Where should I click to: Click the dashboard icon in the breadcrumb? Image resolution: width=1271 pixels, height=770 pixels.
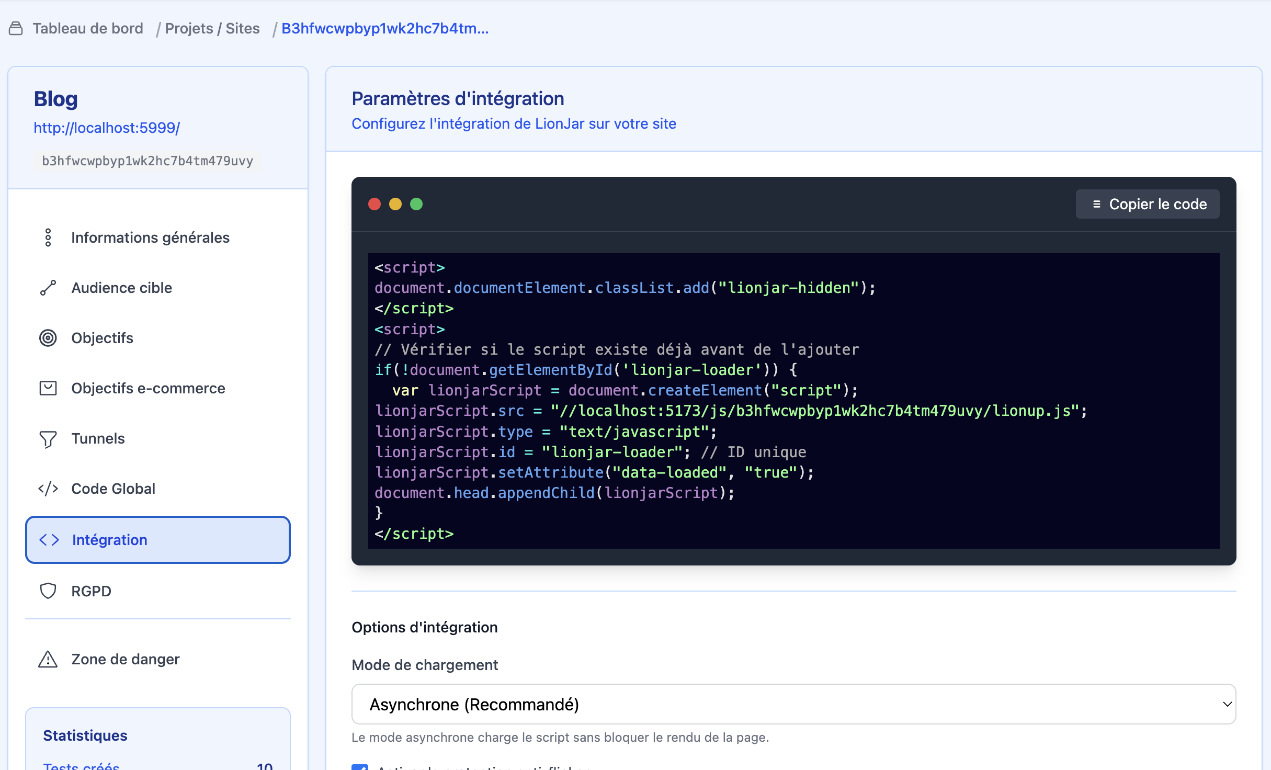tap(16, 28)
